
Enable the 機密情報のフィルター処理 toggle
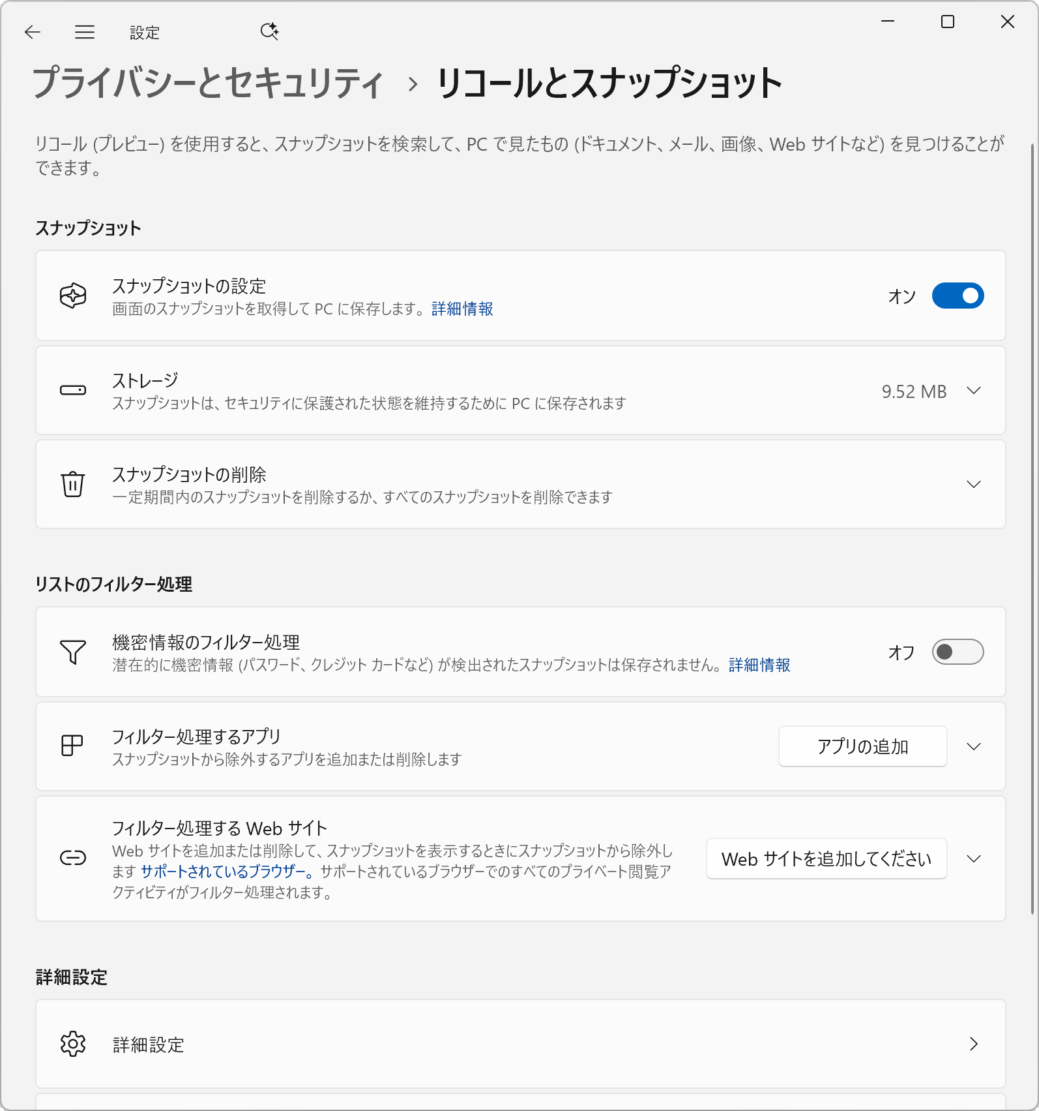coord(958,652)
